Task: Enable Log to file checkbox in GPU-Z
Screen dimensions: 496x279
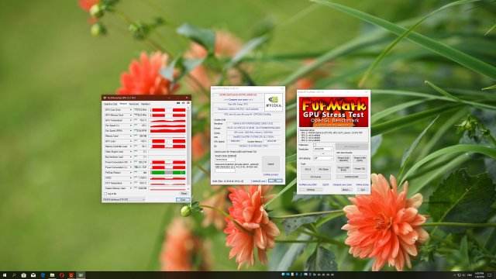Action: 105,194
